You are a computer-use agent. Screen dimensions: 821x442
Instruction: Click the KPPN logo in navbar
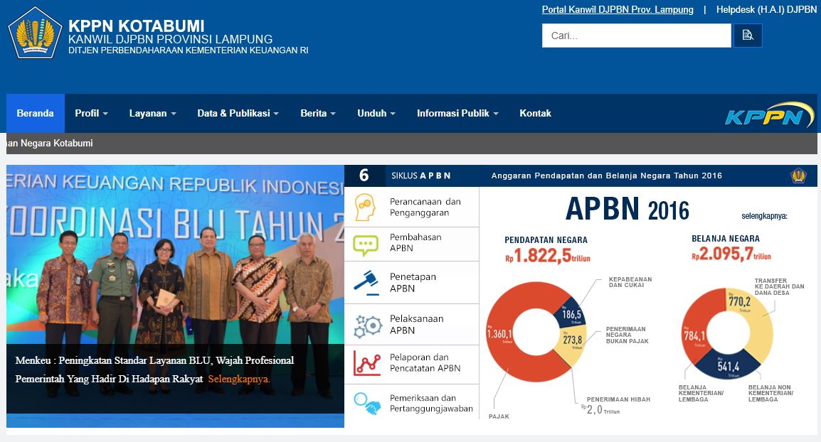pos(769,114)
